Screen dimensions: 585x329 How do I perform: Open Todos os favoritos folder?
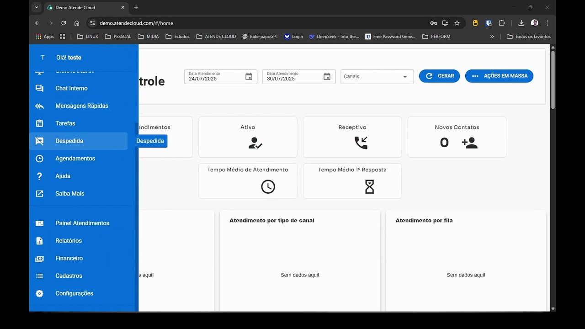click(x=528, y=37)
